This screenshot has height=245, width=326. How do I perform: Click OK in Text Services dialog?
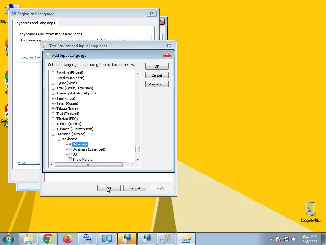click(x=109, y=188)
